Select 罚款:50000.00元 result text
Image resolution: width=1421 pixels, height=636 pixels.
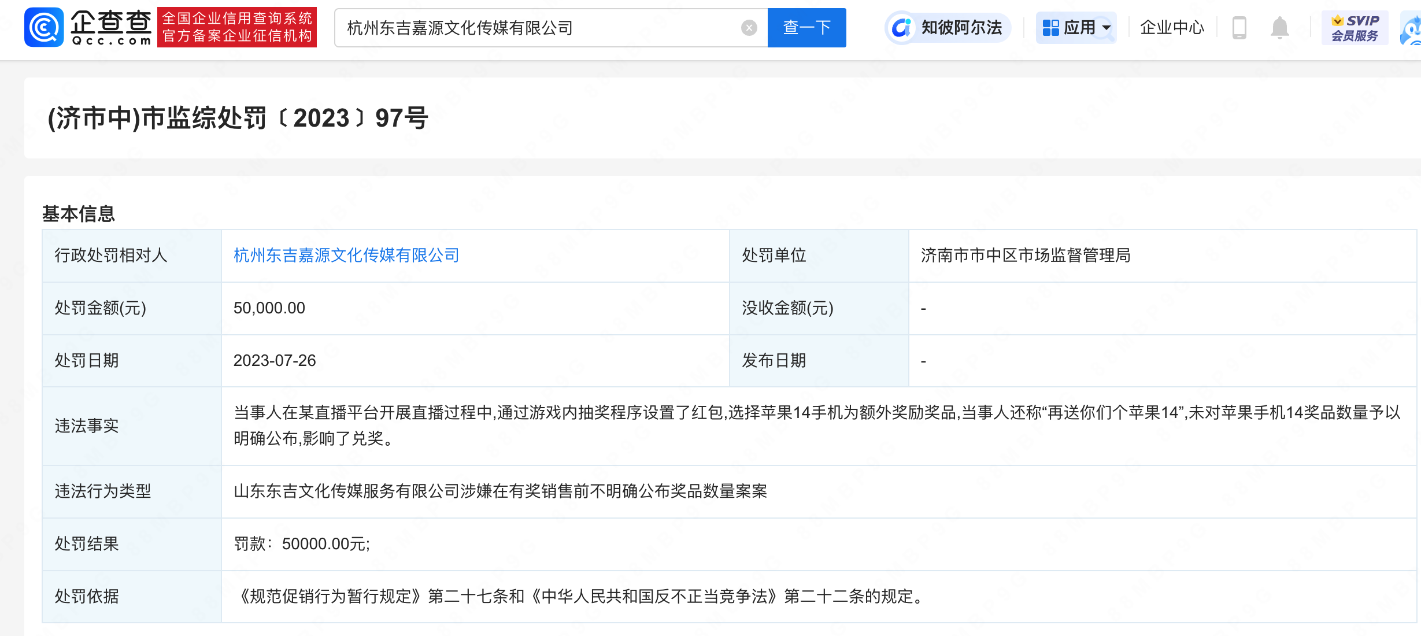[302, 544]
